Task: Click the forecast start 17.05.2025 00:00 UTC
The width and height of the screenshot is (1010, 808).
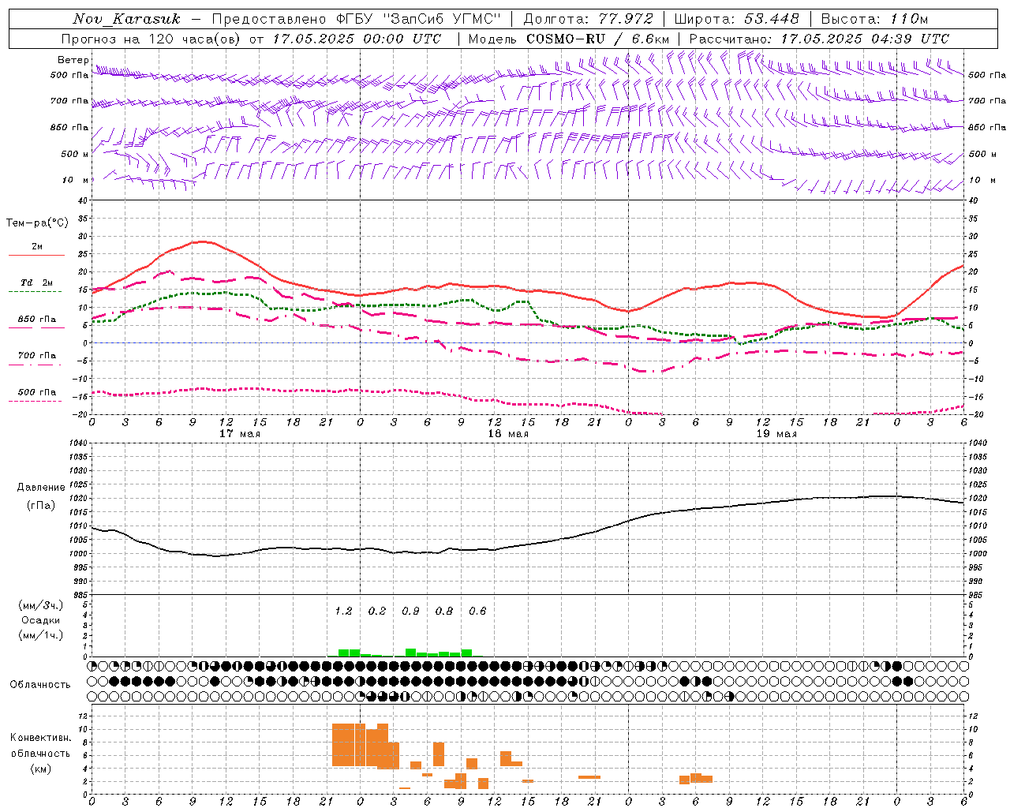Action: click(357, 39)
